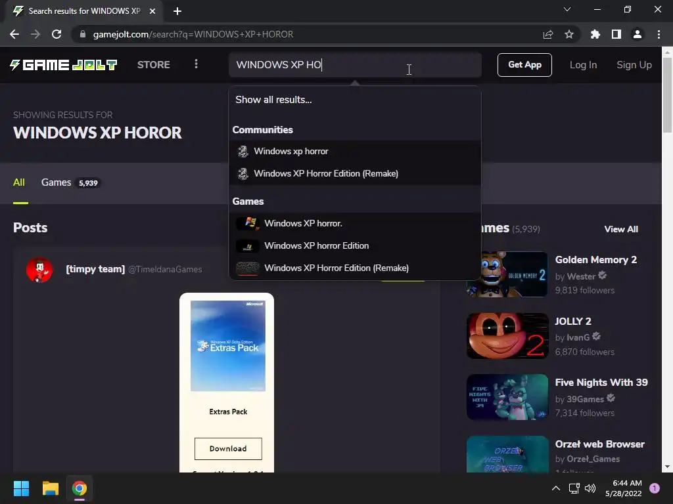This screenshot has width=673, height=504.
Task: Open the JOLLY 2 thumbnail
Action: (507, 336)
